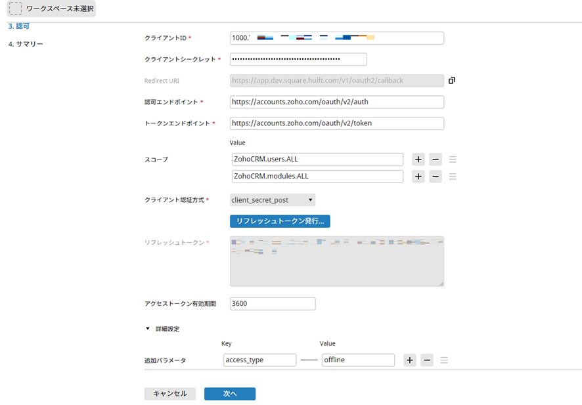Click the キャンセル button

(x=170, y=394)
